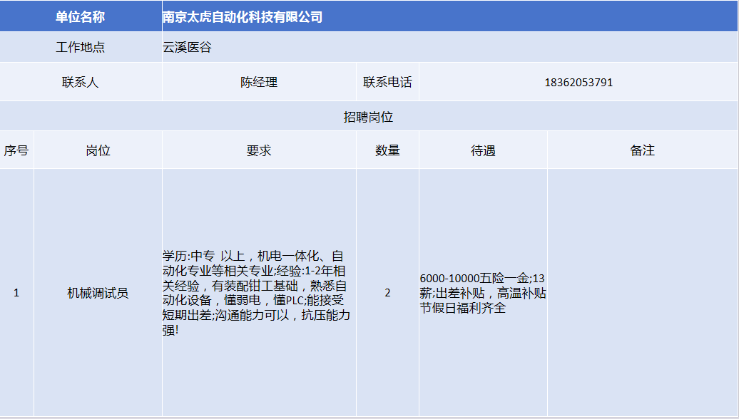
Task: Select the 序号 column header
Action: tap(16, 150)
